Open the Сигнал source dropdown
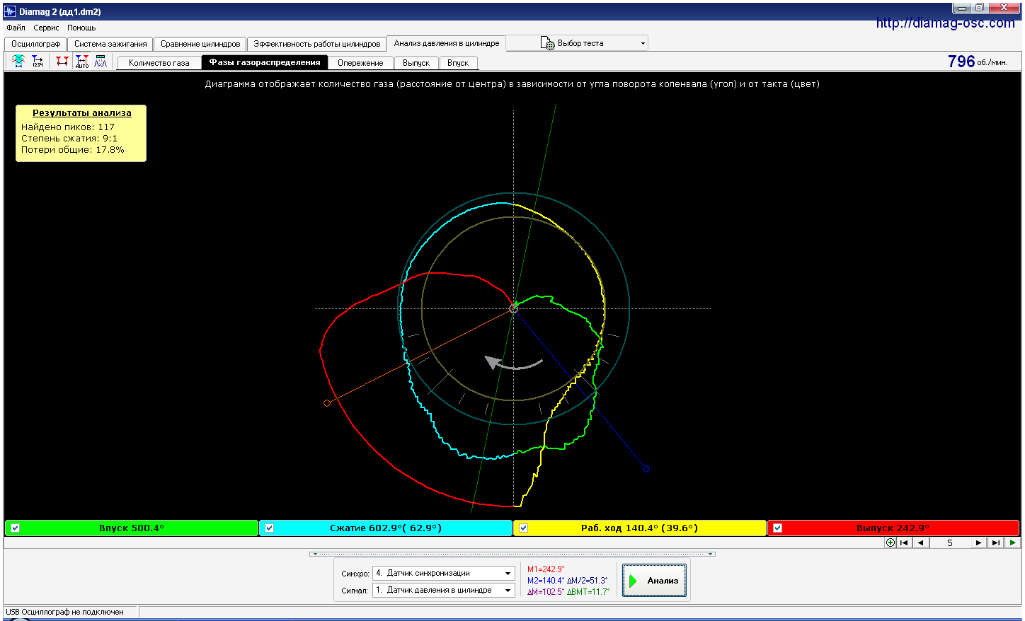This screenshot has height=621, width=1025. point(508,591)
